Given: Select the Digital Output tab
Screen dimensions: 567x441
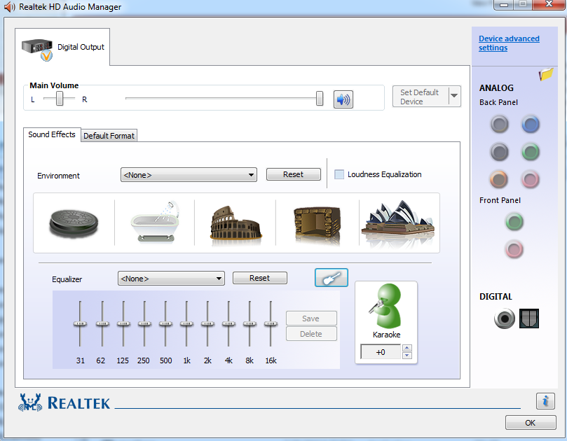Looking at the screenshot, I should tap(64, 47).
